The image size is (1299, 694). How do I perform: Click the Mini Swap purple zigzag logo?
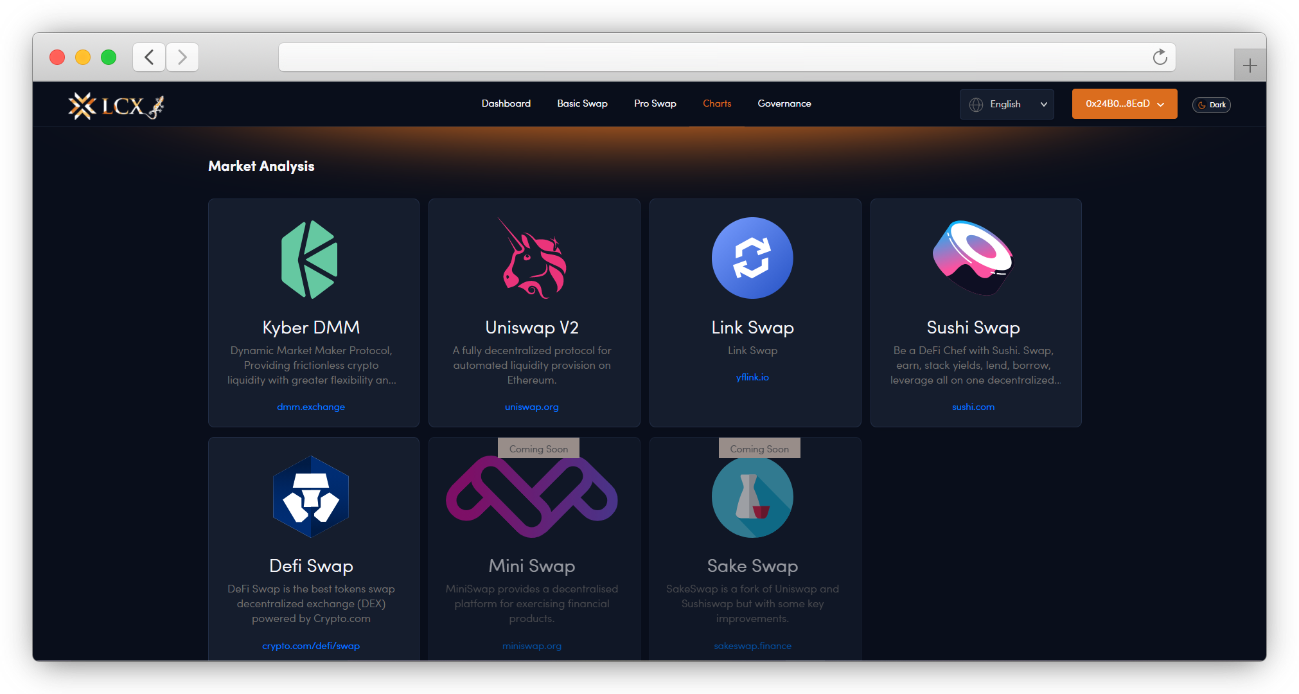click(x=532, y=497)
